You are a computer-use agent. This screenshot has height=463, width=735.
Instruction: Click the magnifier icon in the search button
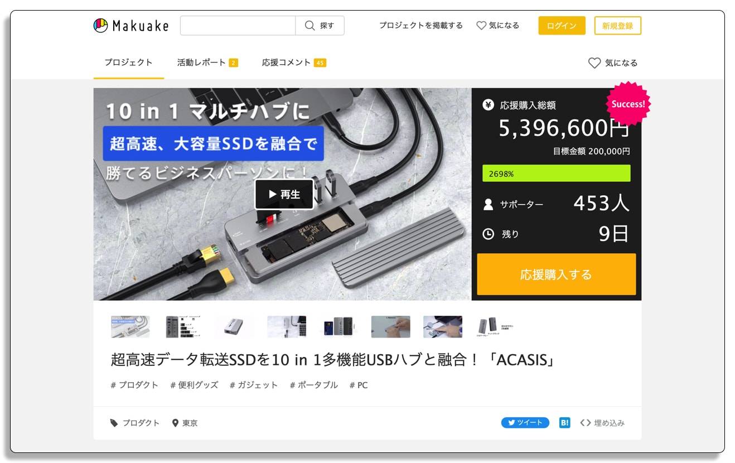point(310,26)
